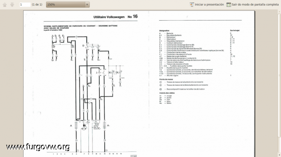The image size is (281, 157).
Task: Exit fullscreen via 'Saír do modo de pantalla completa'
Action: click(255, 5)
